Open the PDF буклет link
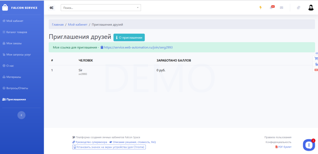The image size is (318, 154). pyautogui.click(x=284, y=147)
